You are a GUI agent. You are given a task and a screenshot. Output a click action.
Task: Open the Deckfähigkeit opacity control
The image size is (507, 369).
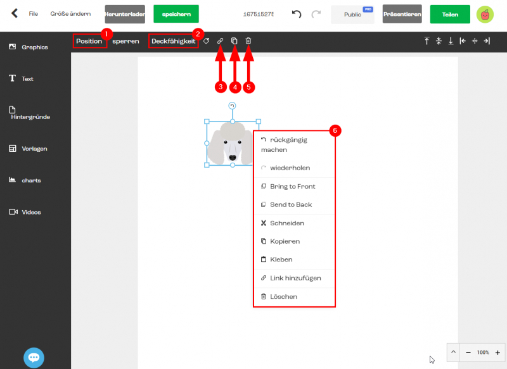(x=173, y=41)
